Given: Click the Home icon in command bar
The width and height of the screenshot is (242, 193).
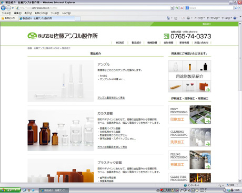Looking at the screenshot, I should pos(168,18).
